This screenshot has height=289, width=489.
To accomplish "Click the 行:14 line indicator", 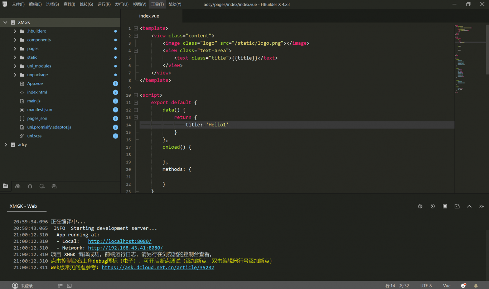I will 390,286.
